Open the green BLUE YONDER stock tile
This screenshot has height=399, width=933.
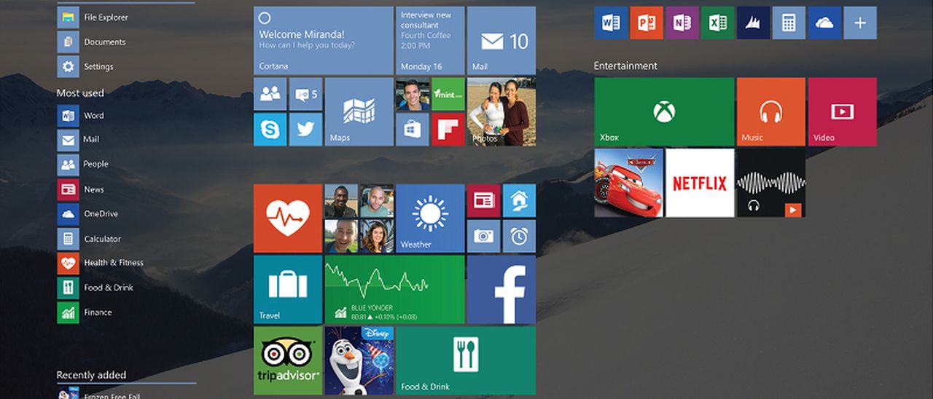[394, 289]
